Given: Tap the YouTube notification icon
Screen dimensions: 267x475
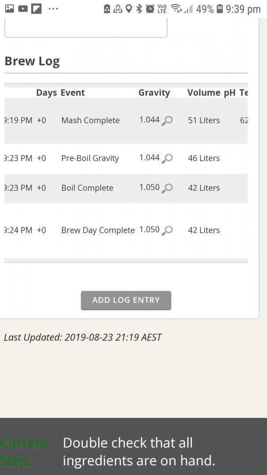Looking at the screenshot, I should (23, 8).
